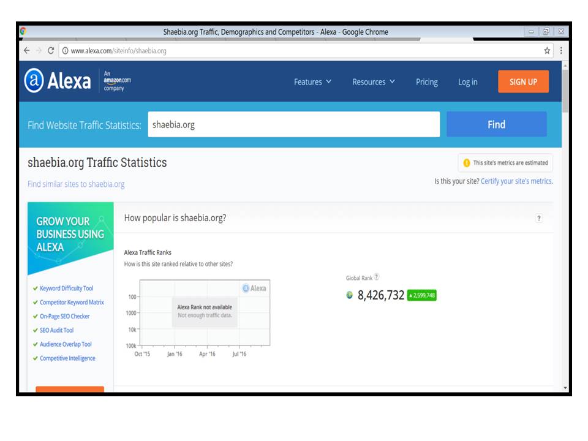This screenshot has height=441, width=588.
Task: Click the yellow estimated metrics warning icon
Action: click(467, 163)
